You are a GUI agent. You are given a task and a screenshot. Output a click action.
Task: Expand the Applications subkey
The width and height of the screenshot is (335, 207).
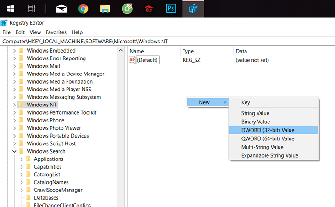(22, 159)
